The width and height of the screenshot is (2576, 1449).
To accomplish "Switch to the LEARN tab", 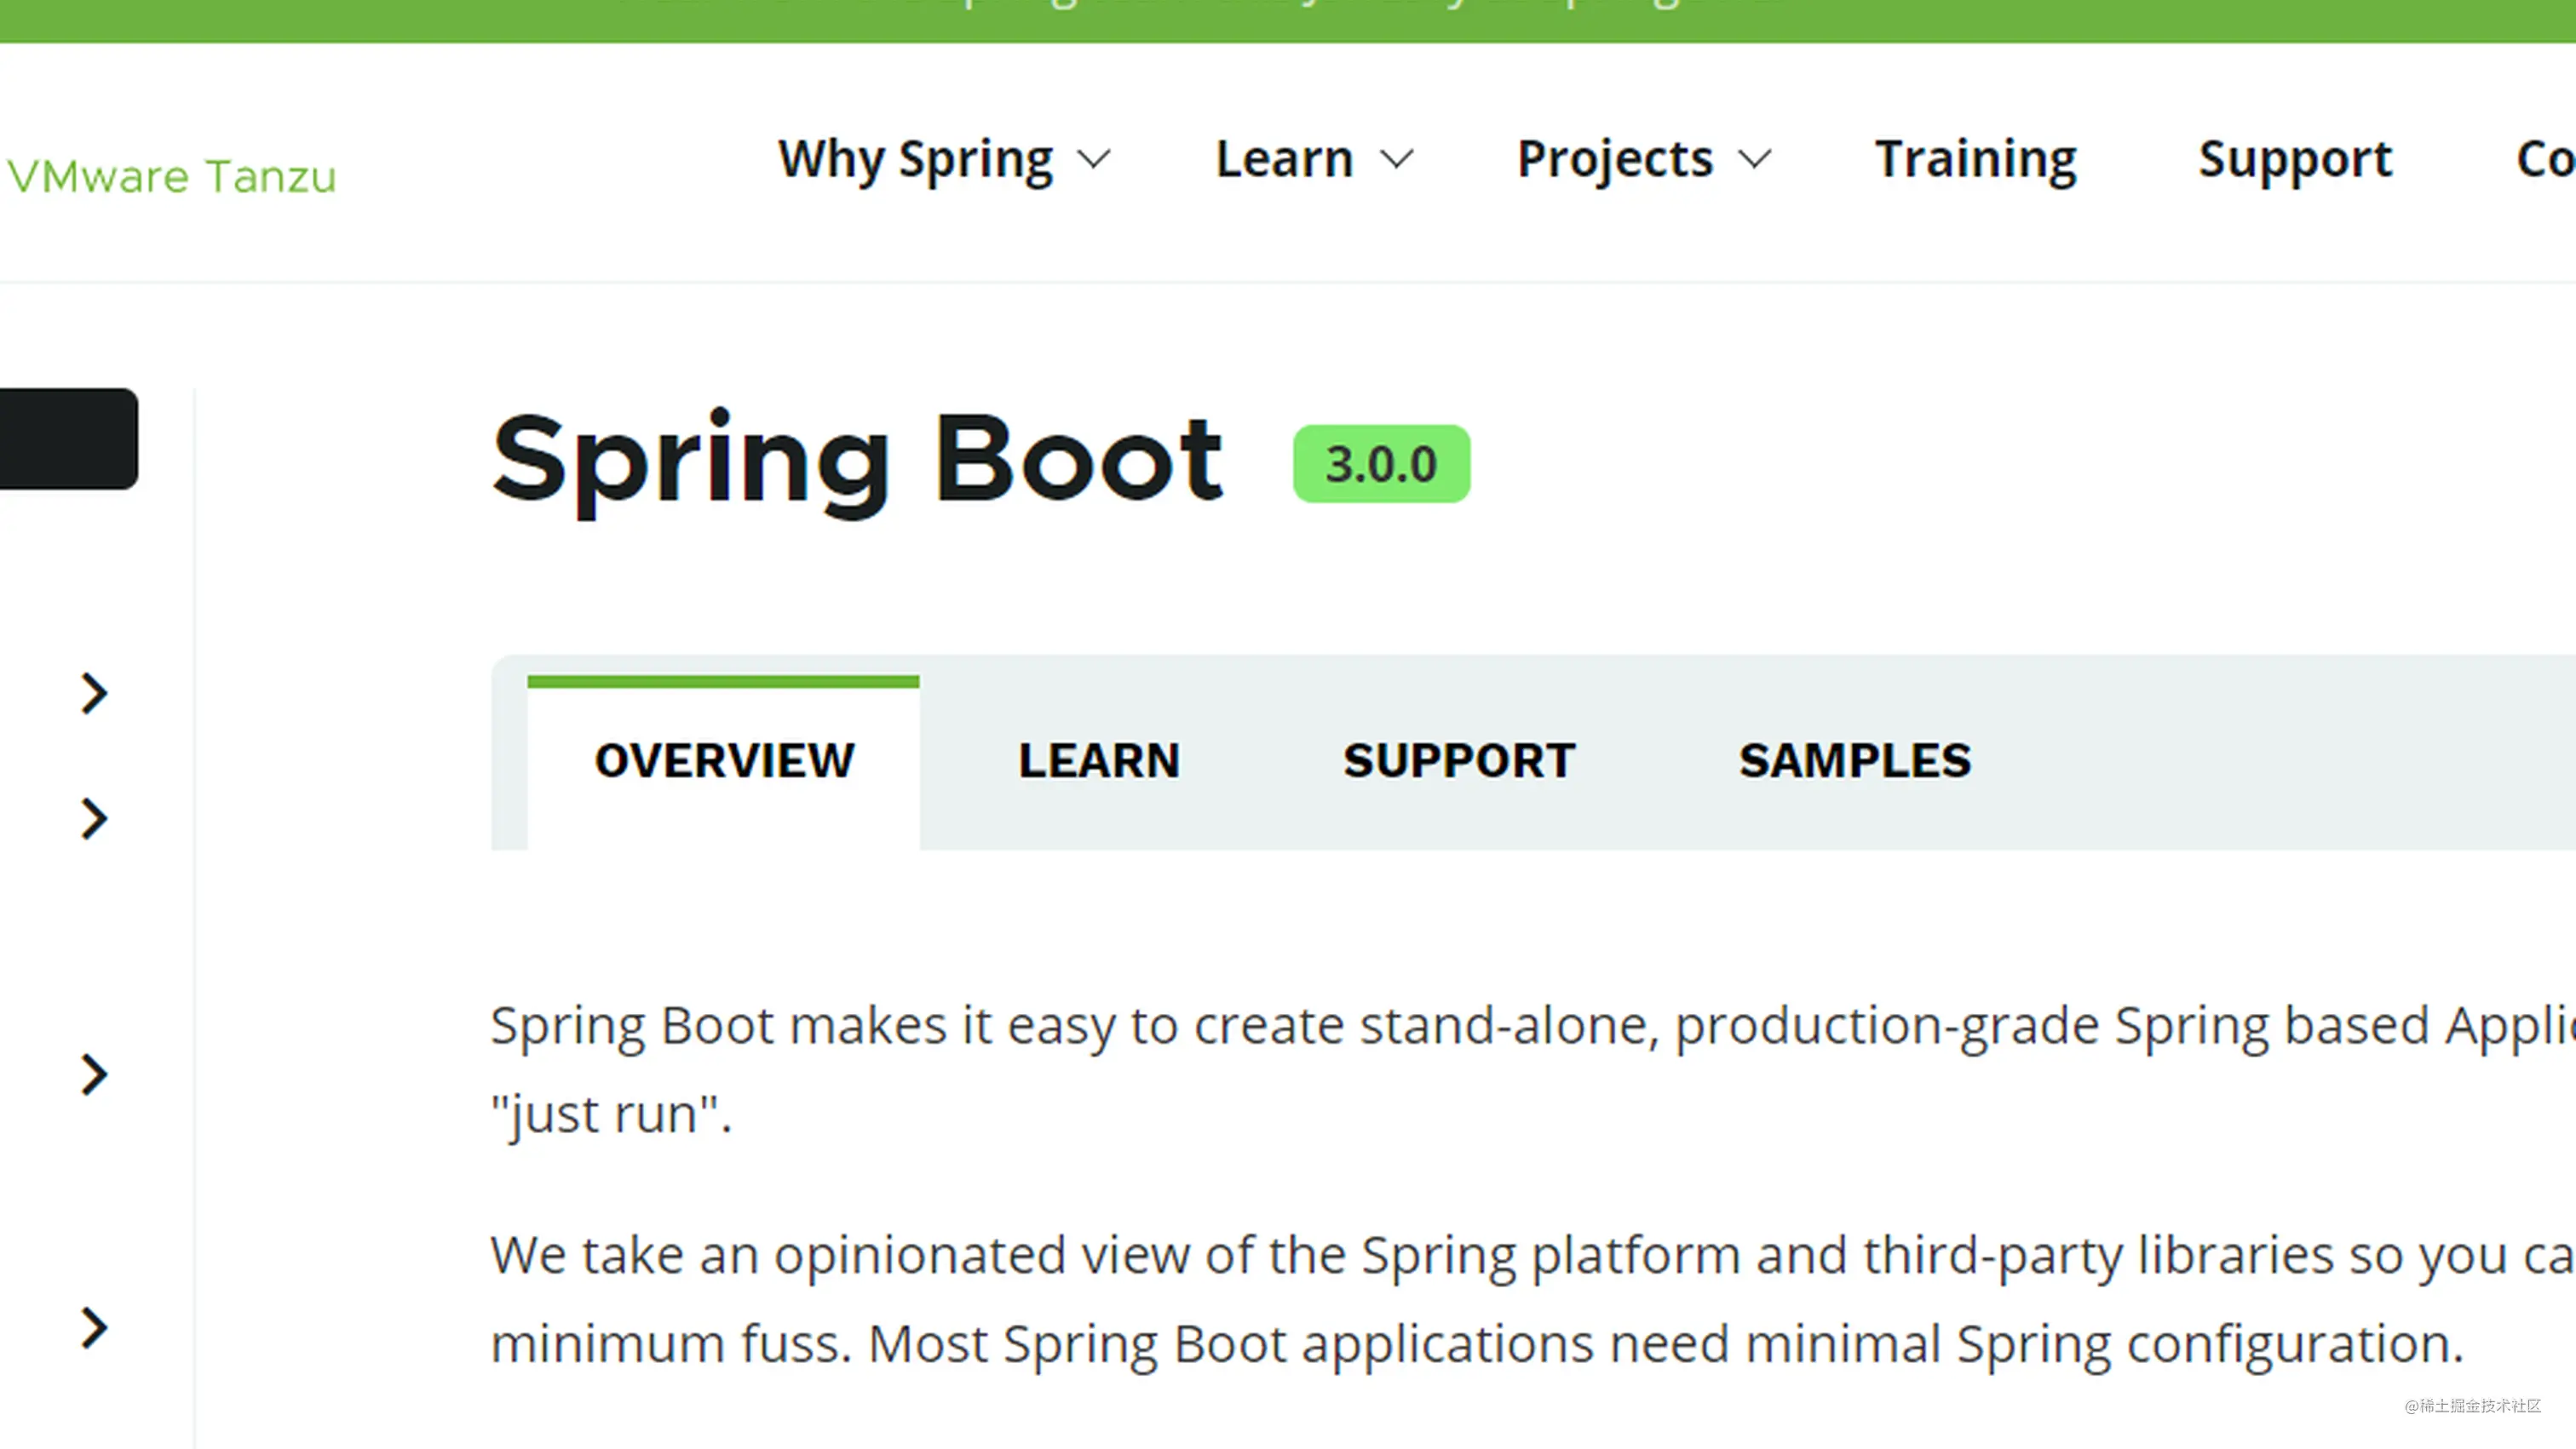I will click(x=1099, y=760).
